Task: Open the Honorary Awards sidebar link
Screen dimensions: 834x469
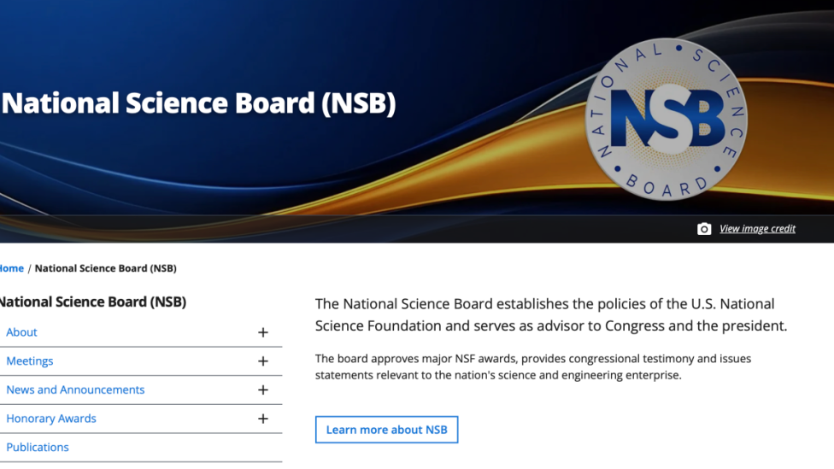Action: pyautogui.click(x=51, y=418)
